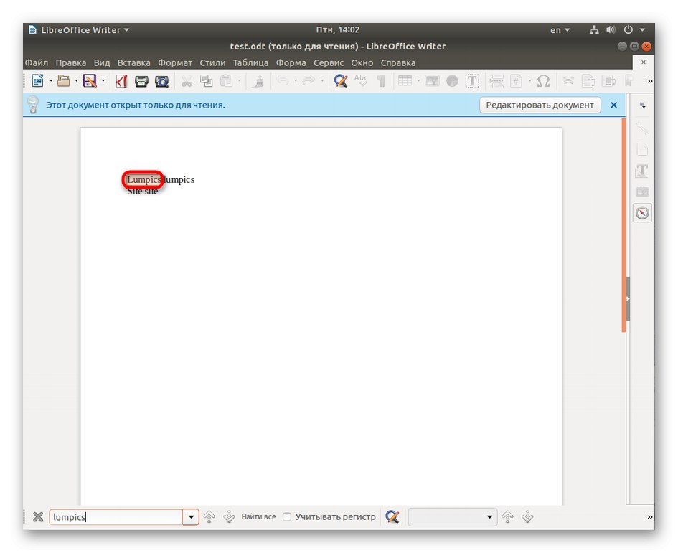Click the Print icon in toolbar
Image resolution: width=678 pixels, height=553 pixels.
141,81
